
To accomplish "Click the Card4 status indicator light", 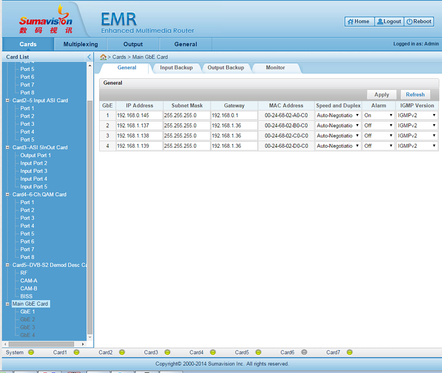I will pyautogui.click(x=213, y=352).
